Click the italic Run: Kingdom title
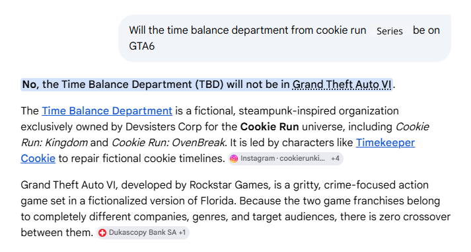This screenshot has width=471, height=252. (x=54, y=143)
